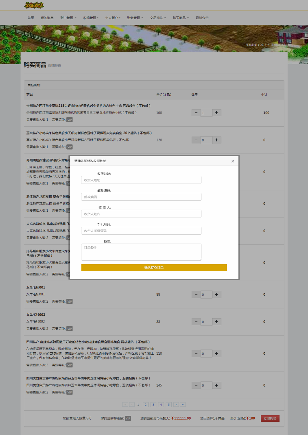Go to 首页 in navigation bar
The image size is (308, 435).
tap(31, 18)
